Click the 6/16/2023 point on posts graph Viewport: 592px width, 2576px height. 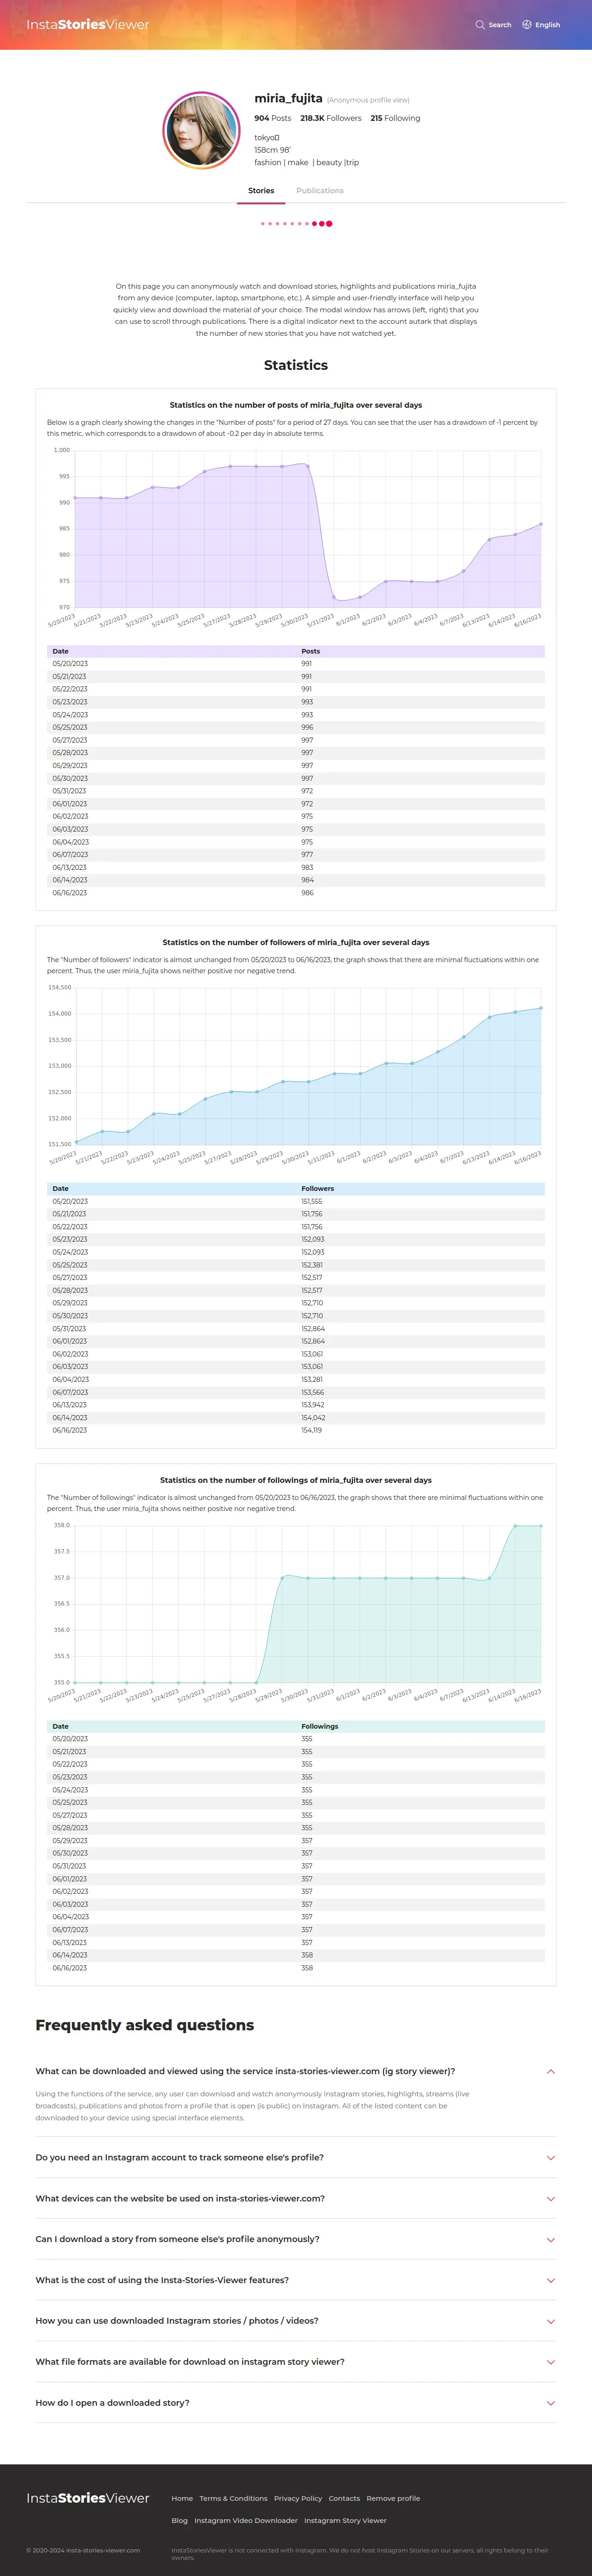[x=541, y=524]
